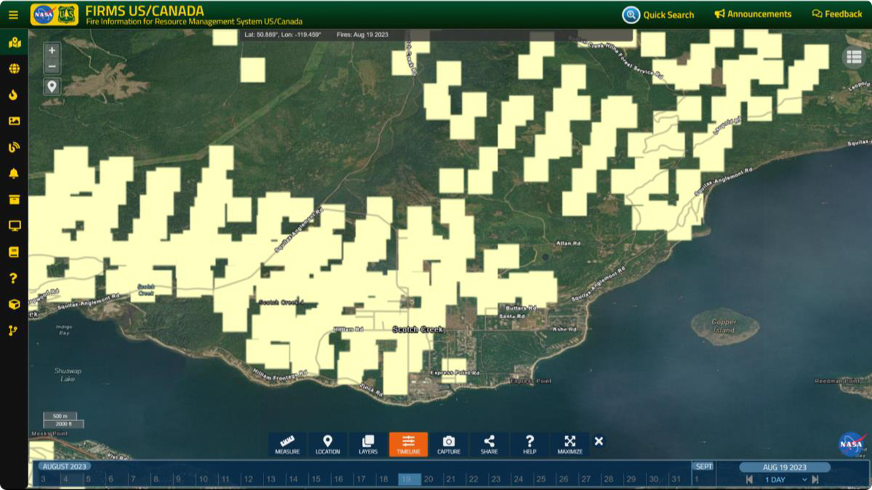The height and width of the screenshot is (490, 872).
Task: Step timeline to previous day
Action: (x=749, y=480)
